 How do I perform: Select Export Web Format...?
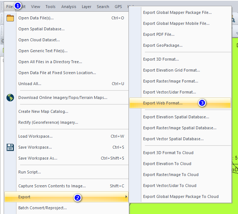(x=180, y=103)
